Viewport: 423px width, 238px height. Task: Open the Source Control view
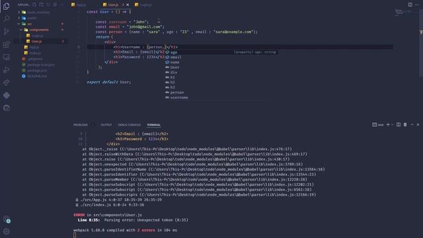[7, 32]
